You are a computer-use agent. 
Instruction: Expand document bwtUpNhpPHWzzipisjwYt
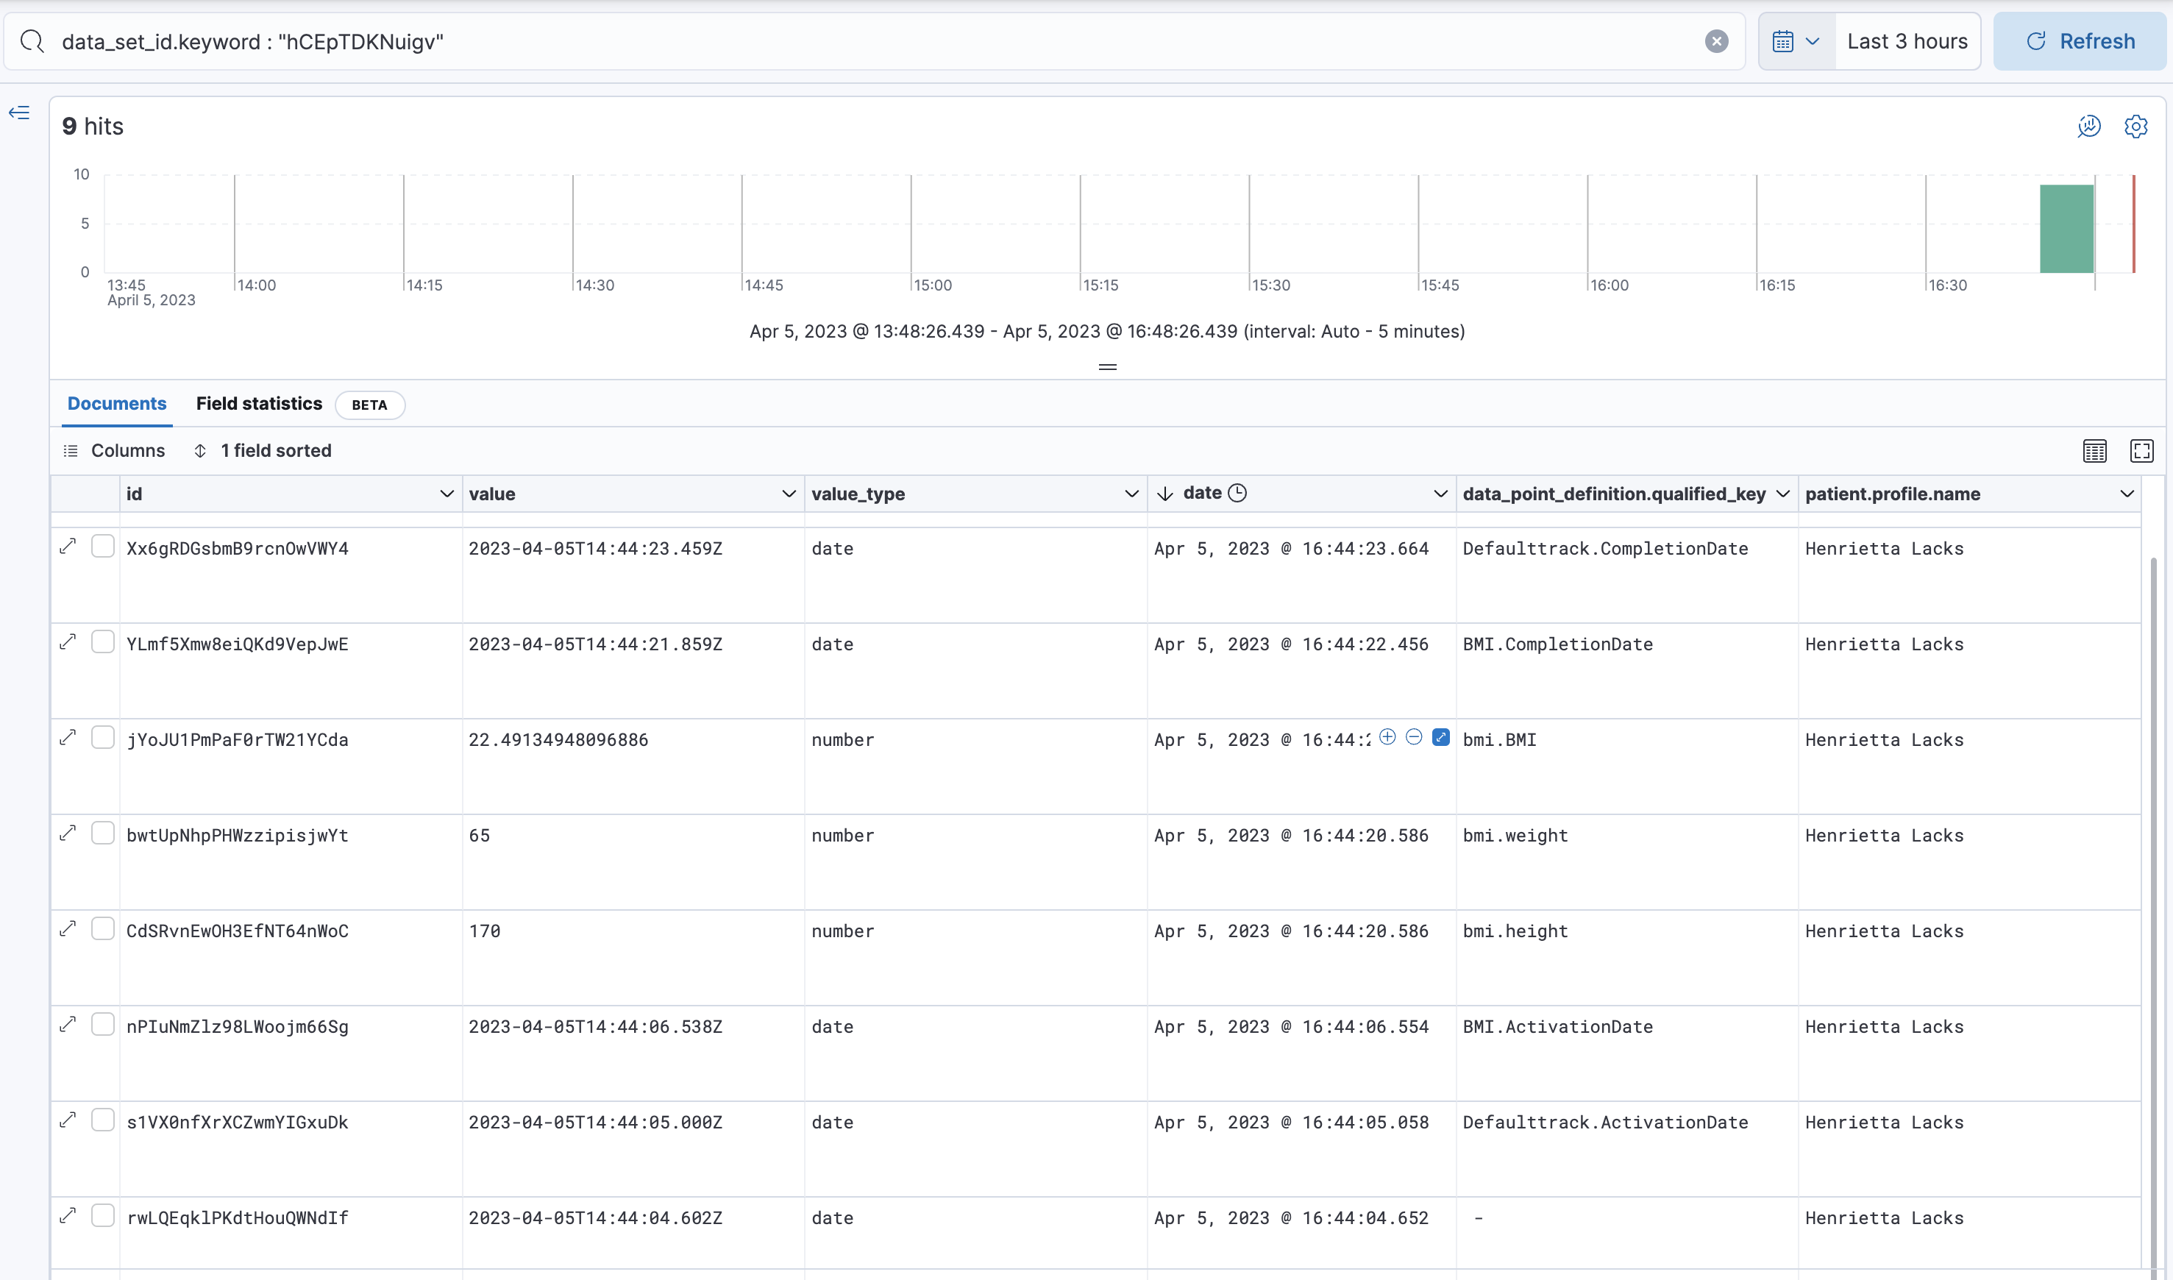(x=68, y=833)
